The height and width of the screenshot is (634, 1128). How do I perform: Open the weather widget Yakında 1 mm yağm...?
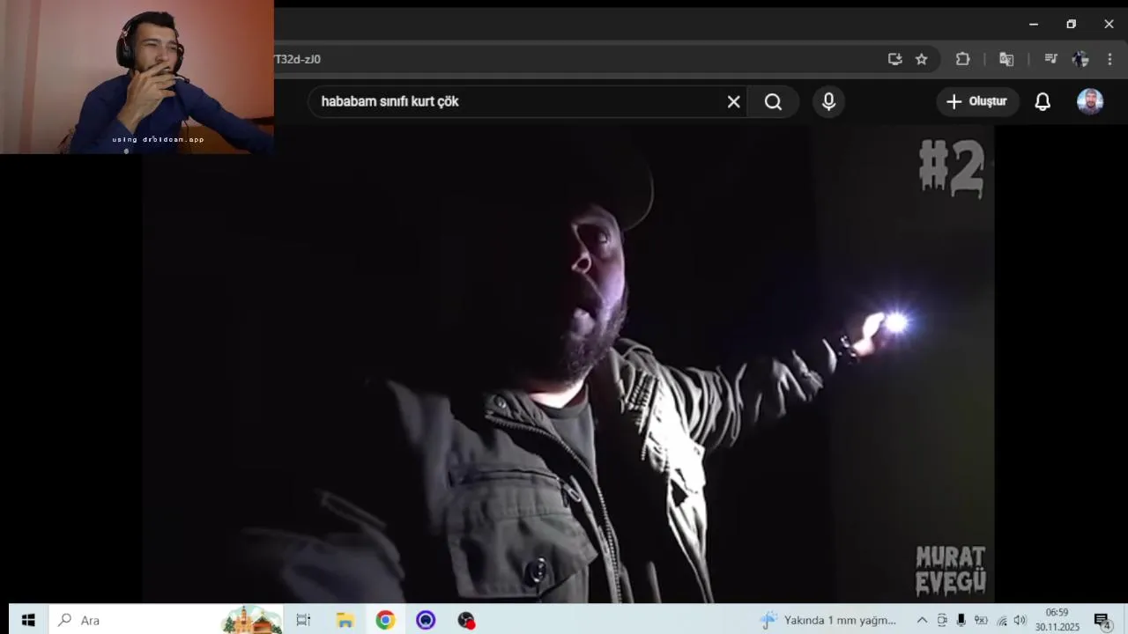click(829, 620)
